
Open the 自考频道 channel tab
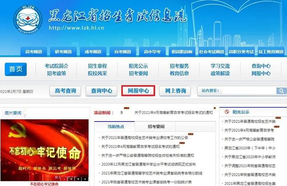click(x=123, y=52)
